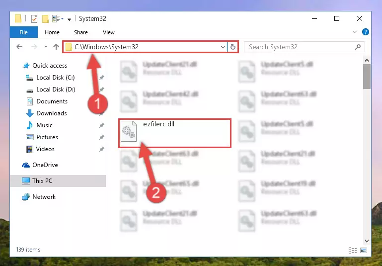Screen dimensions: 382x266
Task: Click the New folder icon in title bar
Action: point(45,19)
